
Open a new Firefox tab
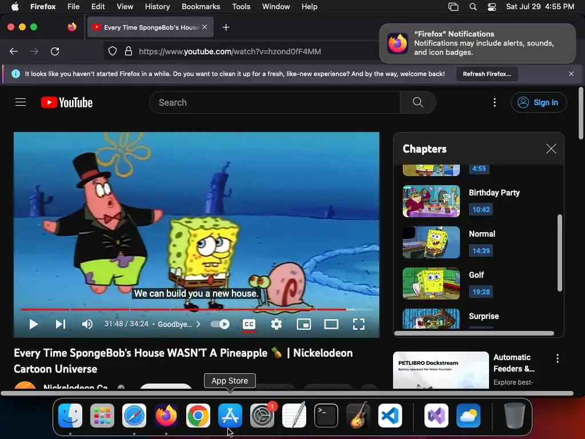click(x=226, y=27)
